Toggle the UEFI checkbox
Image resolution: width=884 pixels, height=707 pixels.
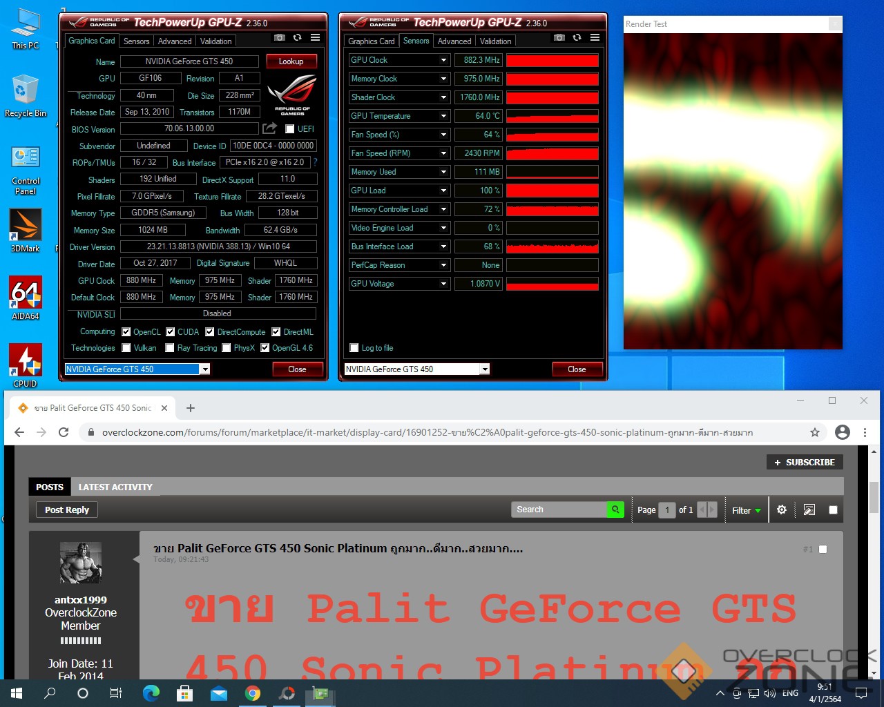pyautogui.click(x=290, y=129)
